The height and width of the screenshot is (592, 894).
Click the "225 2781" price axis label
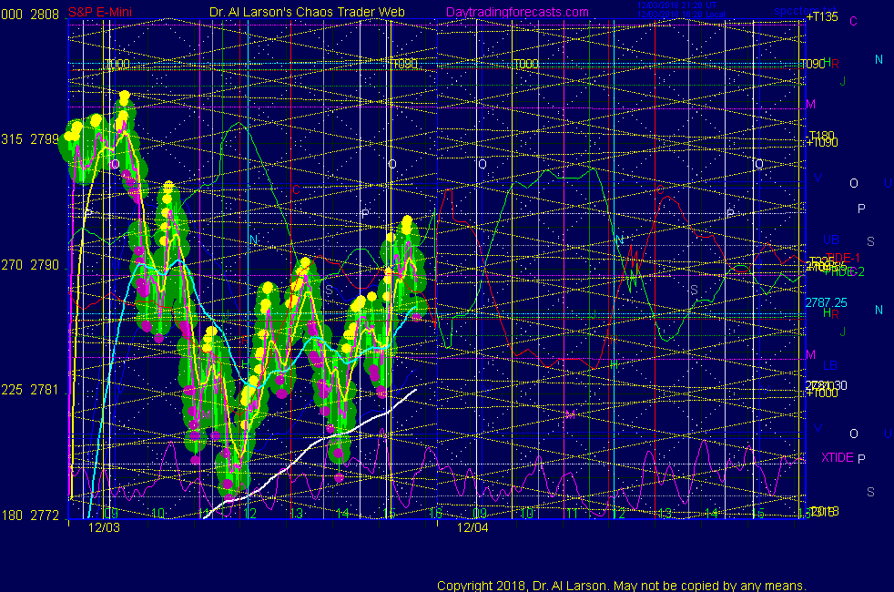30,390
